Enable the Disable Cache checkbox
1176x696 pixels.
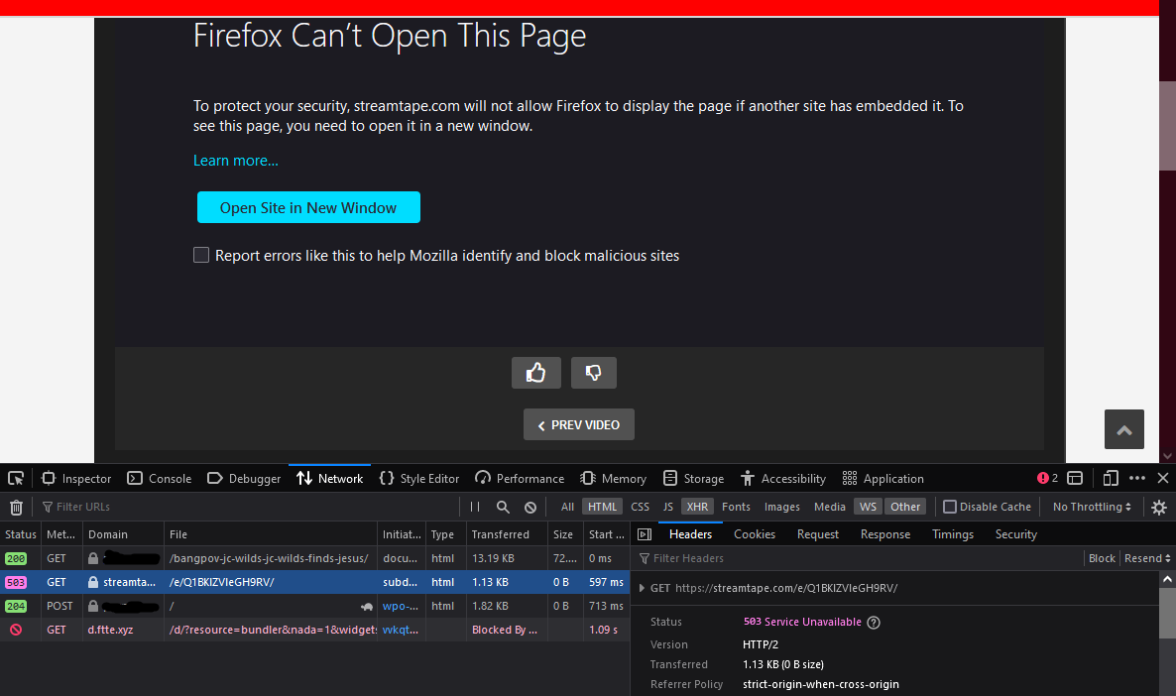click(950, 507)
